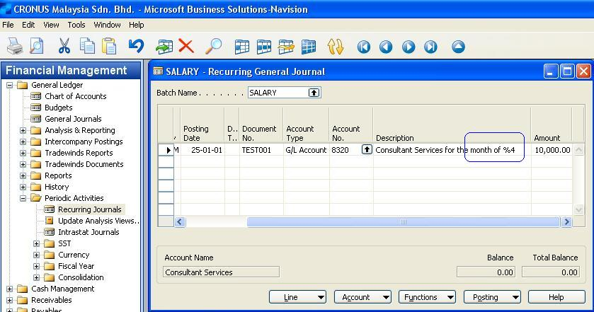Click the Document No. cell TEST001
The width and height of the screenshot is (594, 312).
click(261, 150)
